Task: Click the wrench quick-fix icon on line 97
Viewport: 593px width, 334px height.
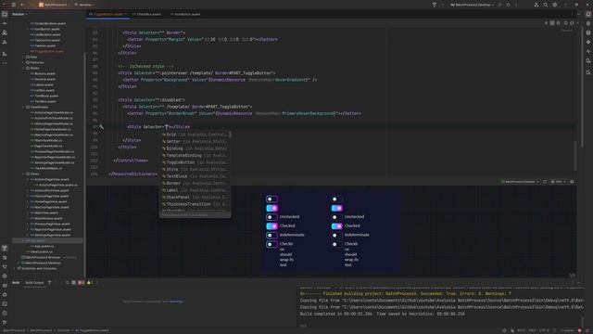Action: pos(101,127)
